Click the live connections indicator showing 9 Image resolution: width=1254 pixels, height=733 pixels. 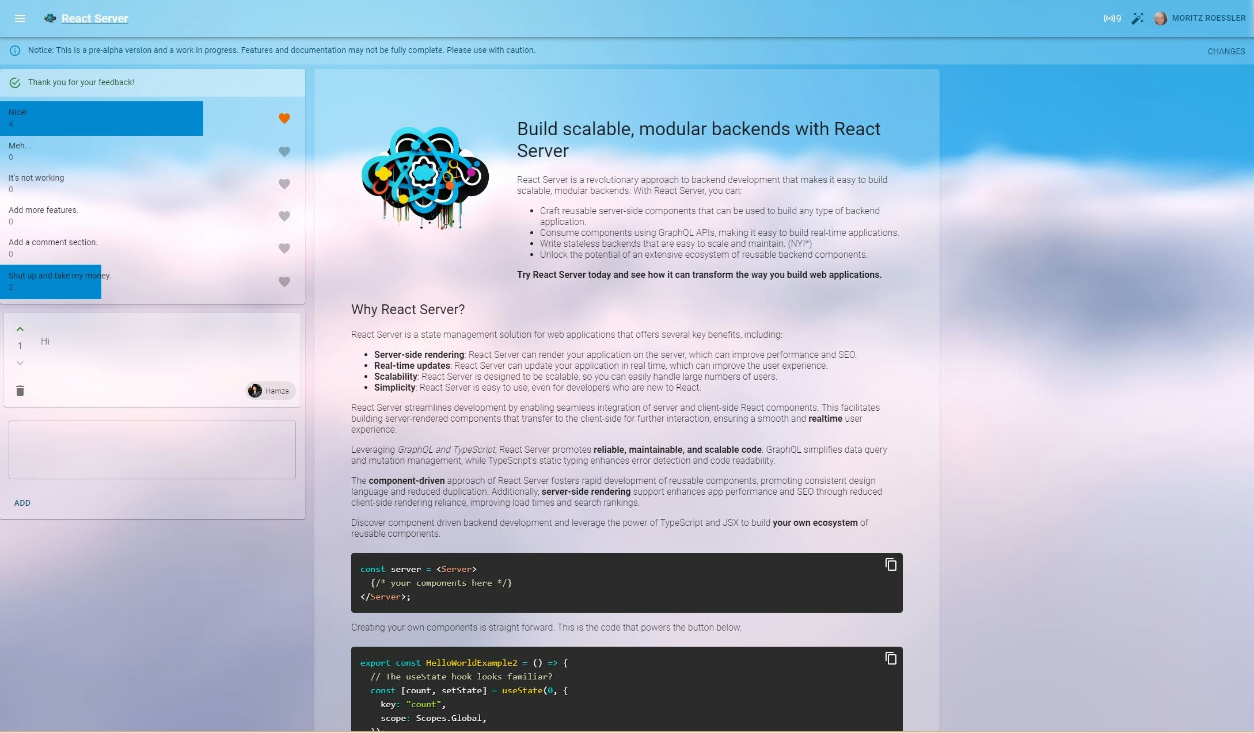(x=1112, y=18)
